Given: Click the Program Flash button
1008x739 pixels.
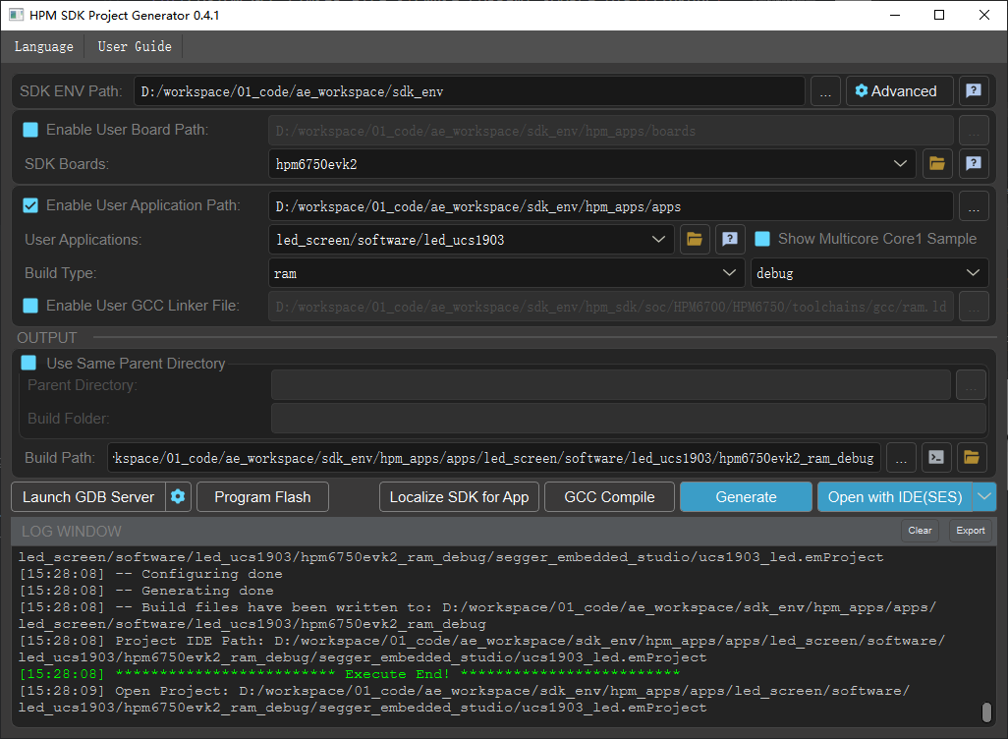Looking at the screenshot, I should point(262,496).
